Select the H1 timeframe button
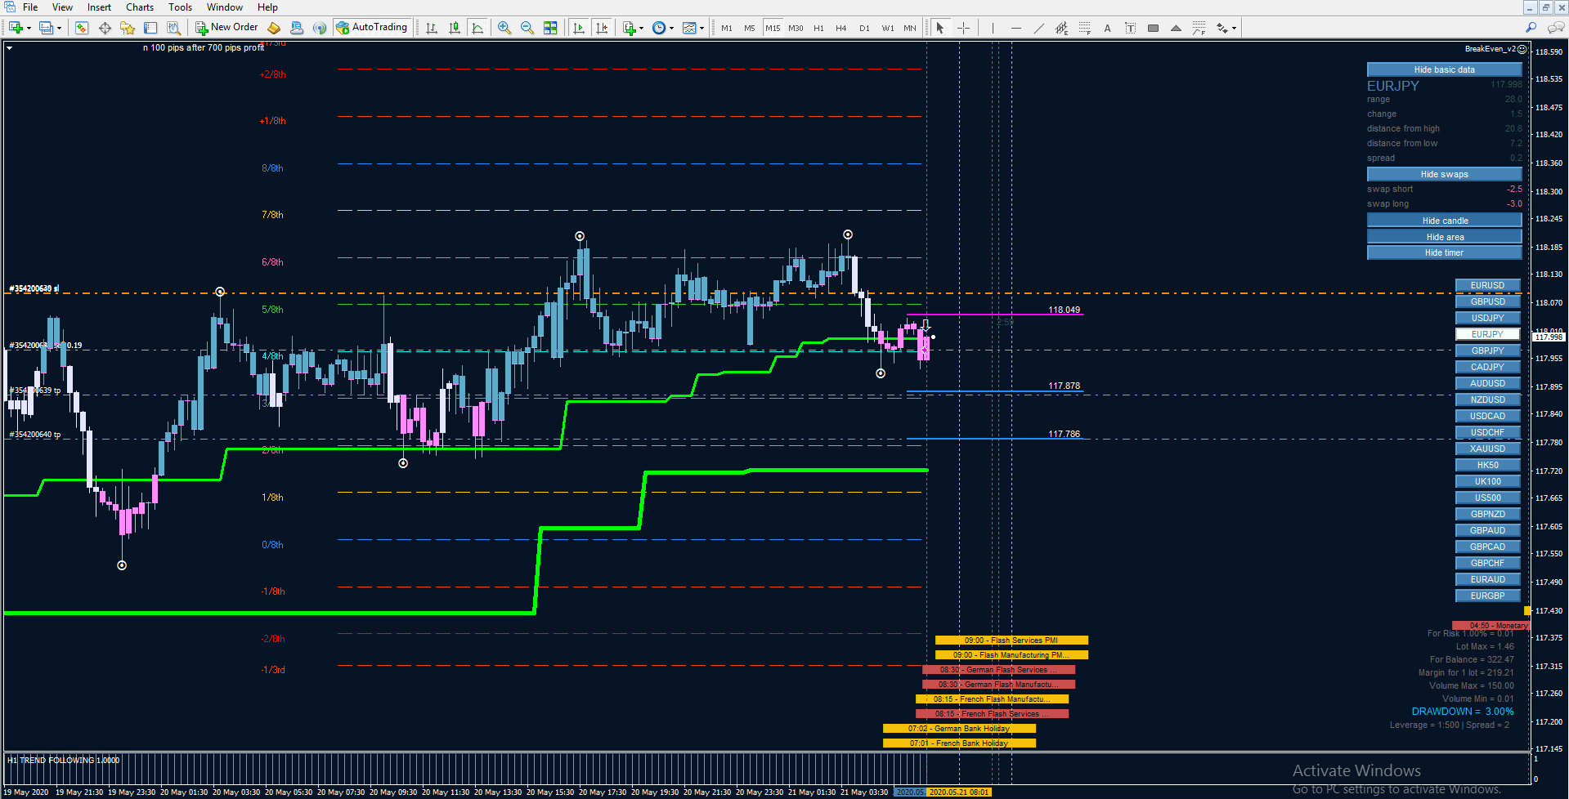This screenshot has width=1569, height=799. 818,28
